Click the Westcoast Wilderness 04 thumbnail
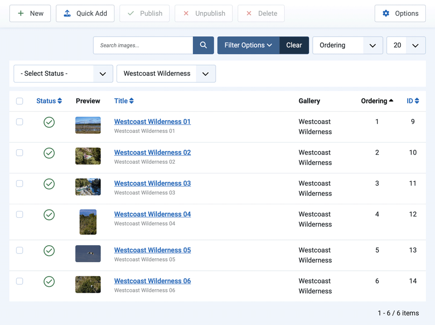 click(x=87, y=222)
